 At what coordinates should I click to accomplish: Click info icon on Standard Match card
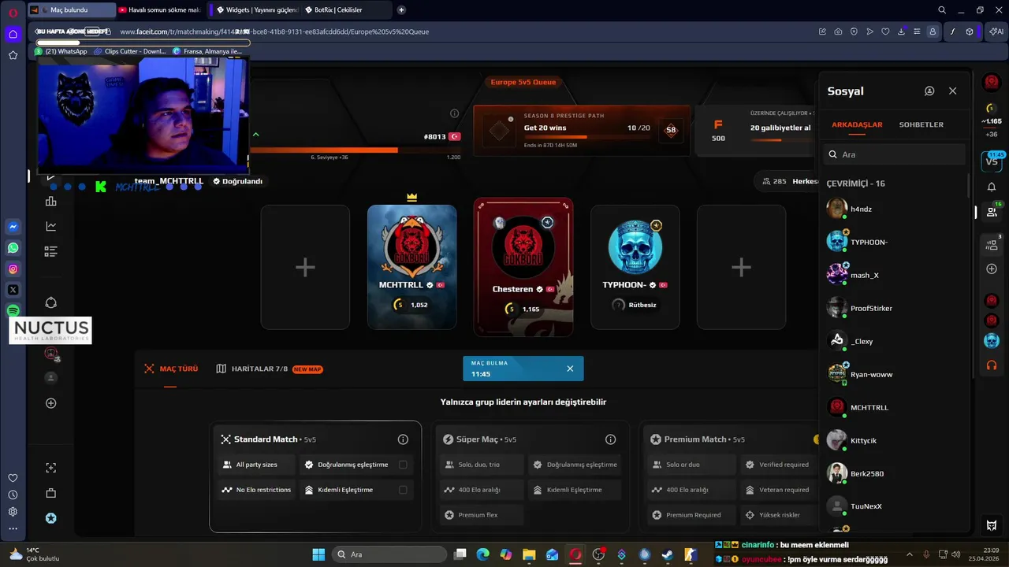(x=403, y=439)
